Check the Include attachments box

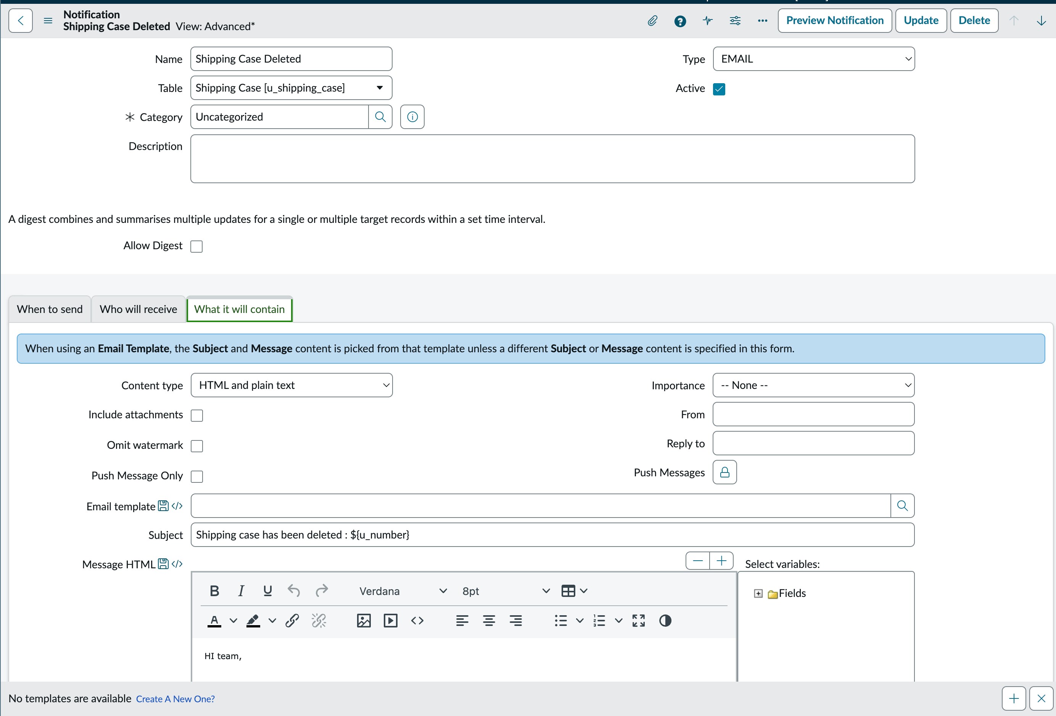pyautogui.click(x=197, y=416)
